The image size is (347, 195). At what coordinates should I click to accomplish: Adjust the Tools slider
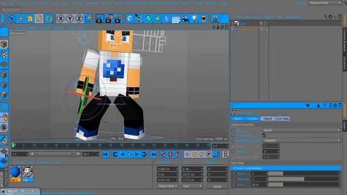[304, 174]
